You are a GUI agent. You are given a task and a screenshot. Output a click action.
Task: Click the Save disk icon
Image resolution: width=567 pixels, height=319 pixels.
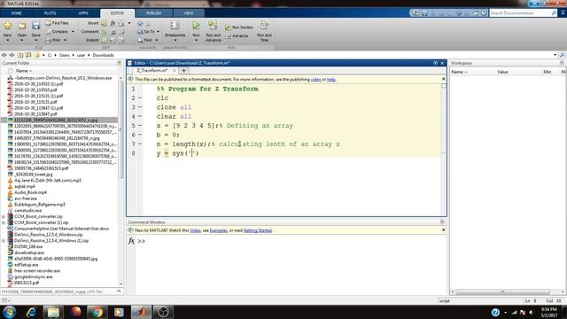point(35,26)
